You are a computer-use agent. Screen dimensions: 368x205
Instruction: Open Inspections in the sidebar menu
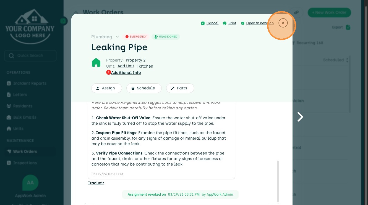pos(25,163)
